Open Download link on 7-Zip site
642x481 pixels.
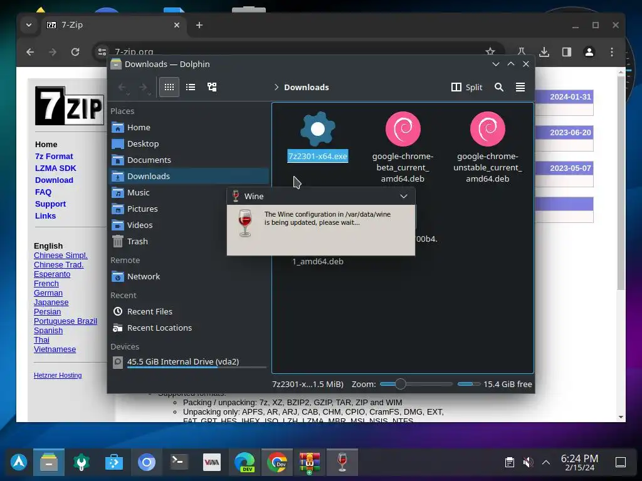click(x=54, y=180)
